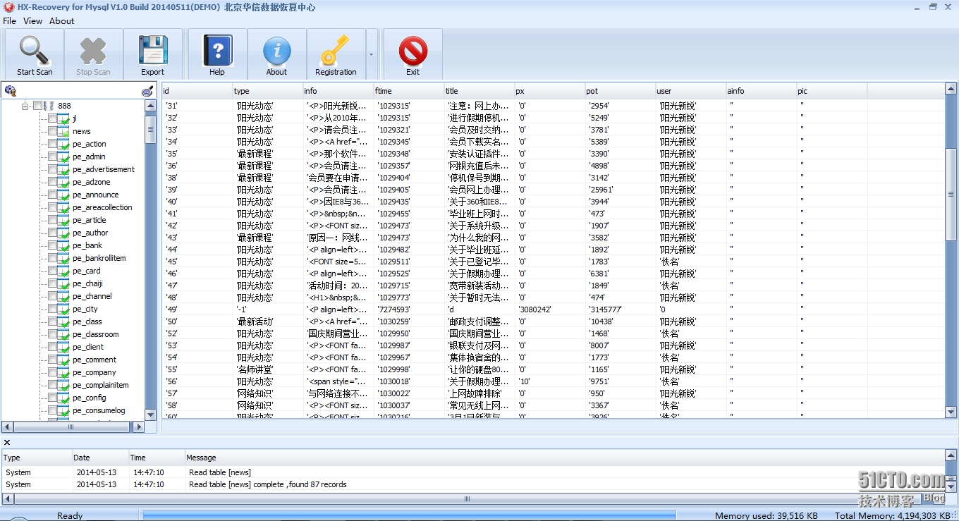Click the '7274593' ftime cell
Image resolution: width=959 pixels, height=521 pixels.
409,309
